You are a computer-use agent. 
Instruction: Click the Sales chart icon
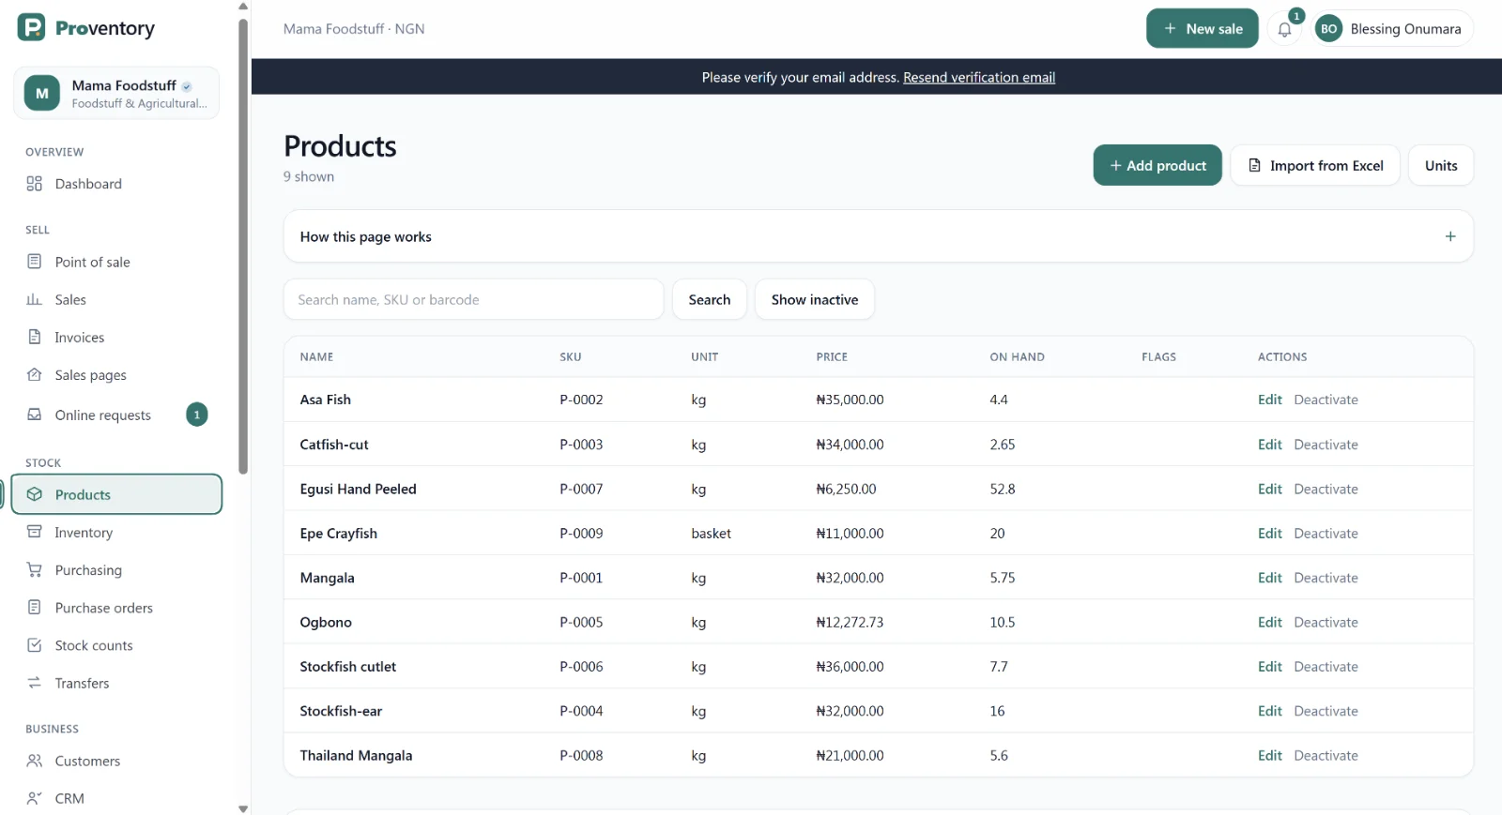coord(35,299)
